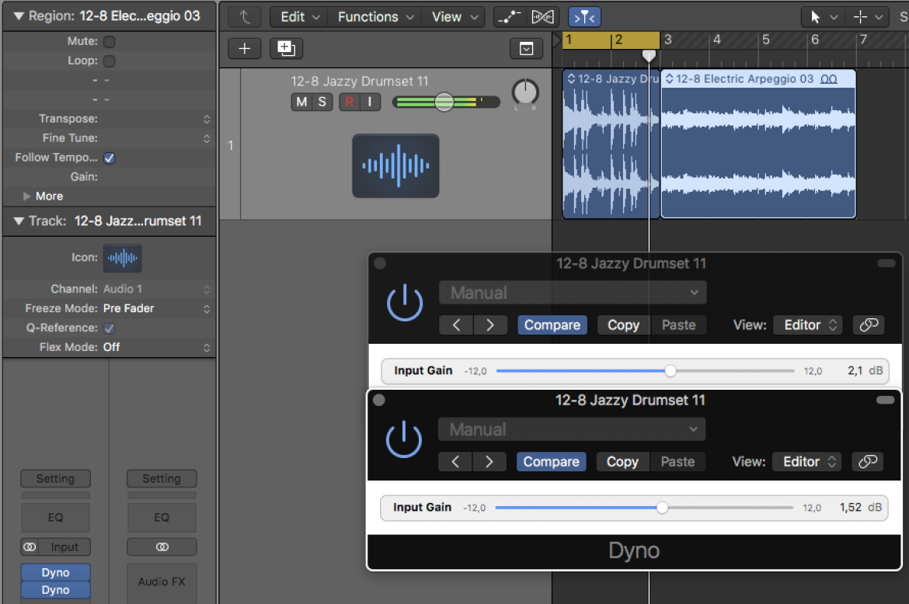This screenshot has height=604, width=909.
Task: Open the Edit menu
Action: pos(299,17)
